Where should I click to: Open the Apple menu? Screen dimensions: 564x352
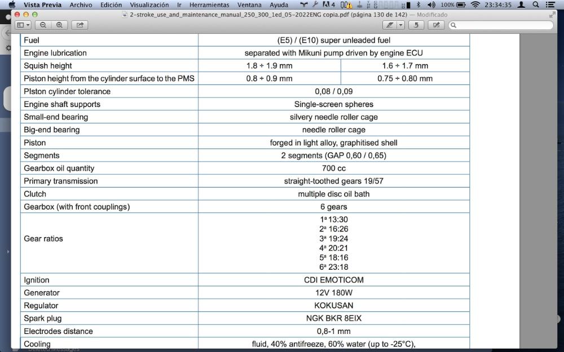click(12, 5)
